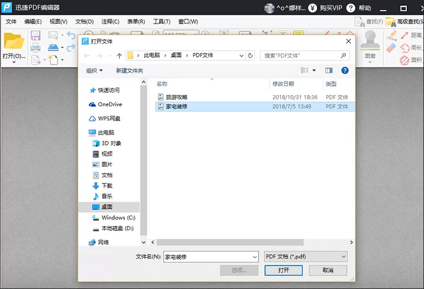This screenshot has height=289, width=424.
Task: Open the File (文件) menu
Action: 11,22
